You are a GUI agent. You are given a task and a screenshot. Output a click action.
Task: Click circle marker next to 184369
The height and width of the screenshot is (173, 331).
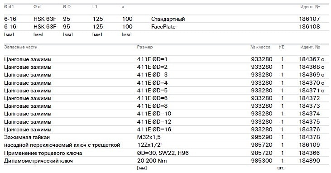coord(322,76)
